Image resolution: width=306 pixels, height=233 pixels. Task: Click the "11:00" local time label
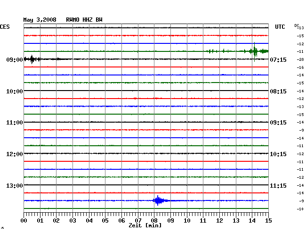pyautogui.click(x=15, y=123)
